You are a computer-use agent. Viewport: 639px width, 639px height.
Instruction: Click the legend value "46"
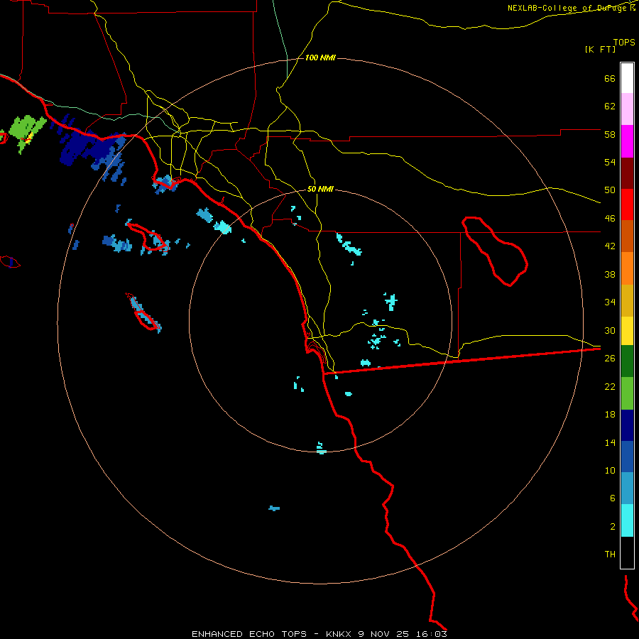[610, 218]
